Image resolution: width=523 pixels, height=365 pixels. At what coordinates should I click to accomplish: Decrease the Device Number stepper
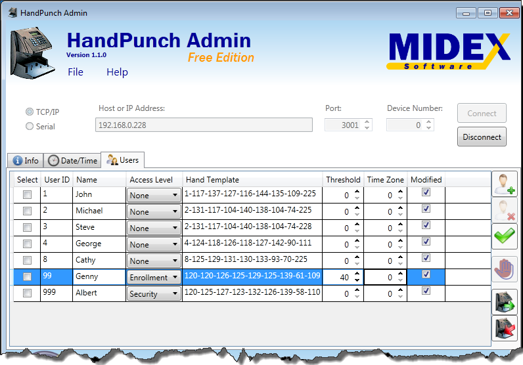[x=429, y=128]
